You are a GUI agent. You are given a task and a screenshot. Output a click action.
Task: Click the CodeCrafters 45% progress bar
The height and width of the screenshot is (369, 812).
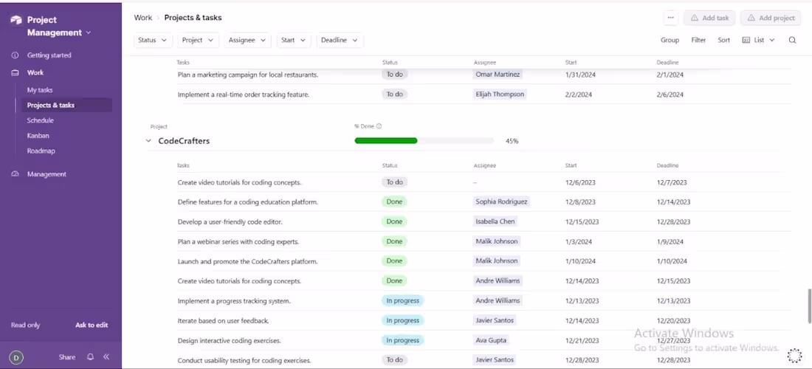[x=424, y=141]
